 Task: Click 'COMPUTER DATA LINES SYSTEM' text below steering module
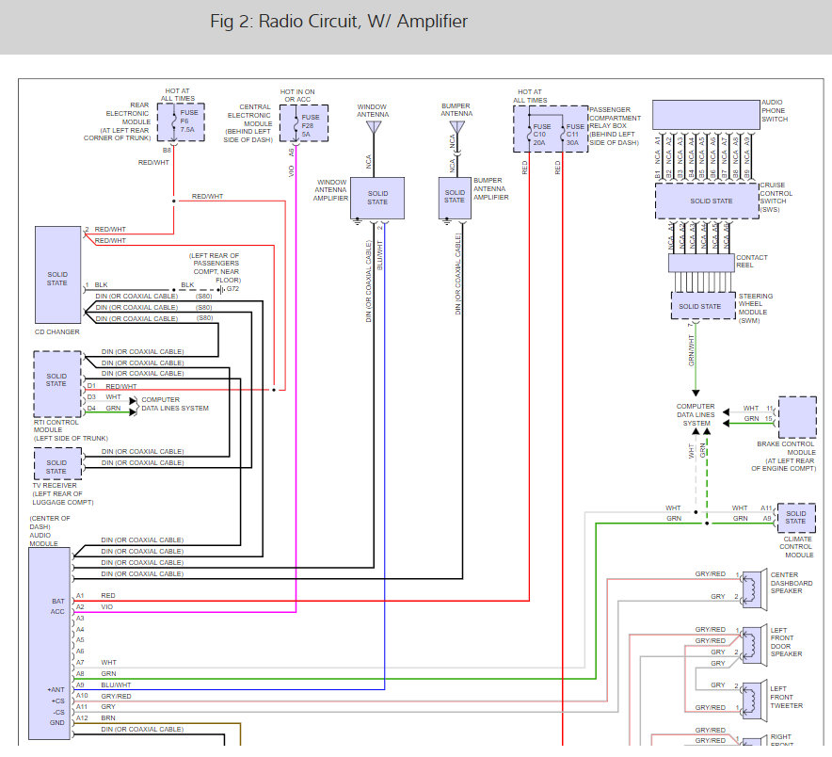coord(696,414)
